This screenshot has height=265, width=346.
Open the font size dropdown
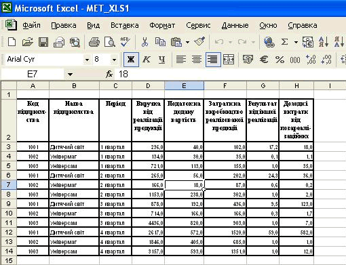115,60
